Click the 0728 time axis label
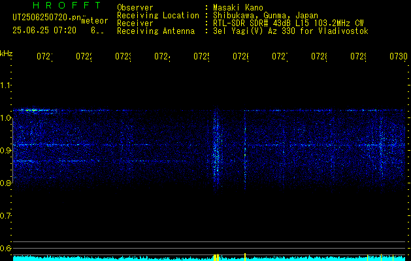 pos(320,57)
